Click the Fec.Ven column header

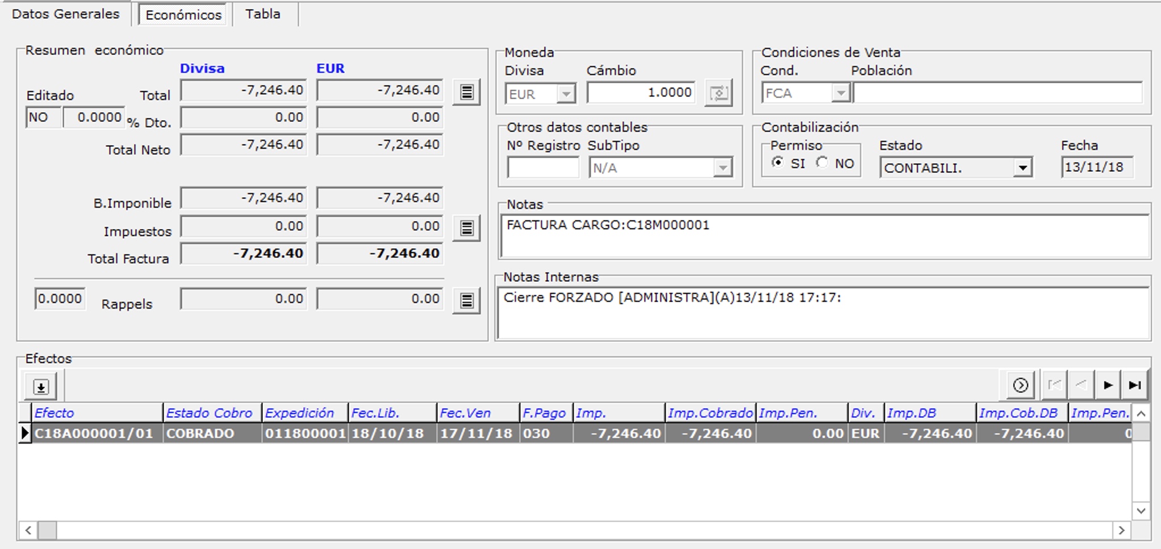(465, 413)
